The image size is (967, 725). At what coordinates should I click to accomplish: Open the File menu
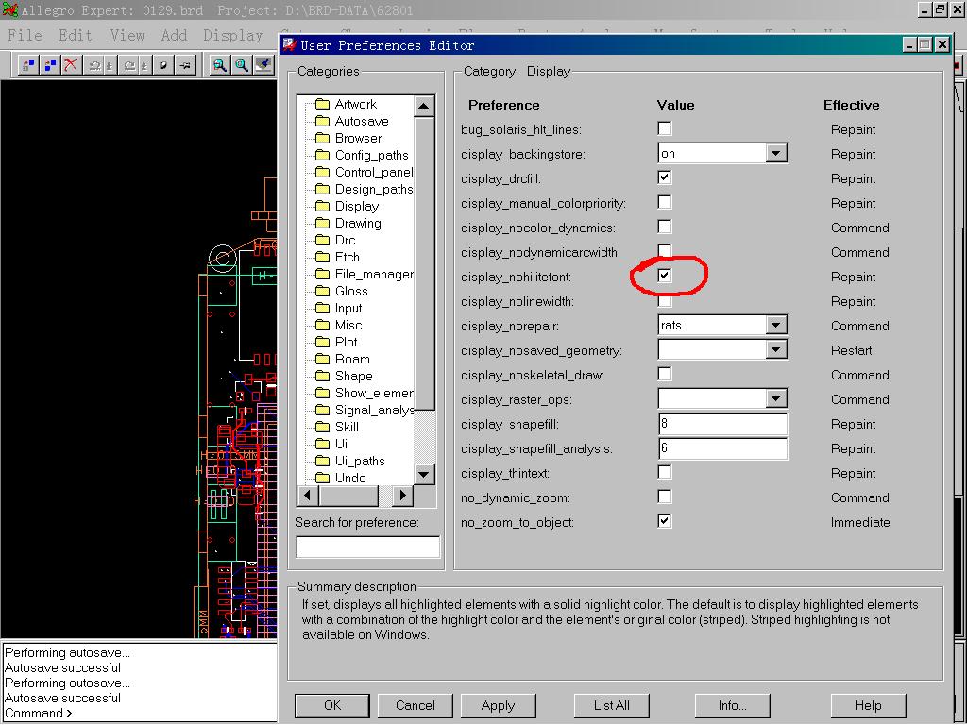tap(25, 35)
